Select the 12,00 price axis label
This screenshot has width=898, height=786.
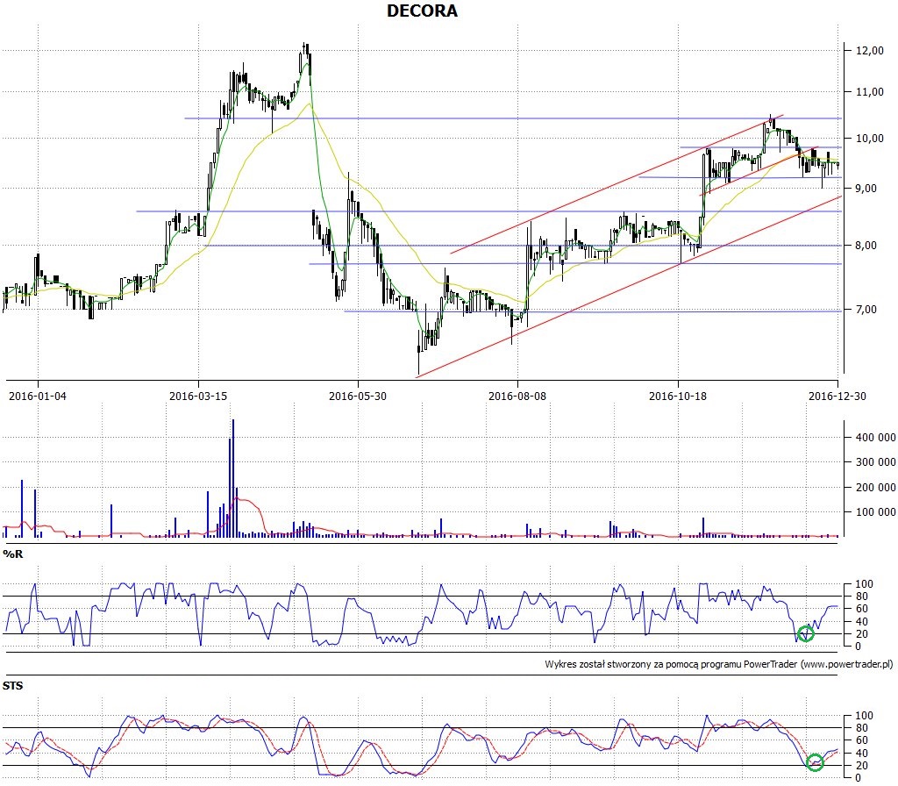coord(869,50)
